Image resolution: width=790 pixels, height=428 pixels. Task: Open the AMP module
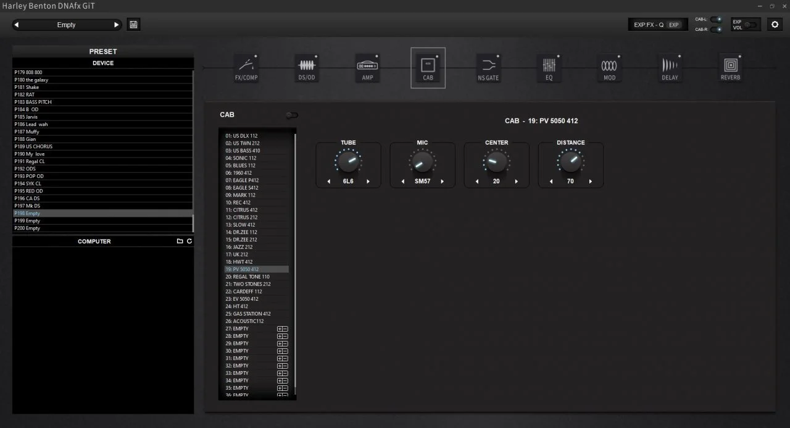(367, 68)
